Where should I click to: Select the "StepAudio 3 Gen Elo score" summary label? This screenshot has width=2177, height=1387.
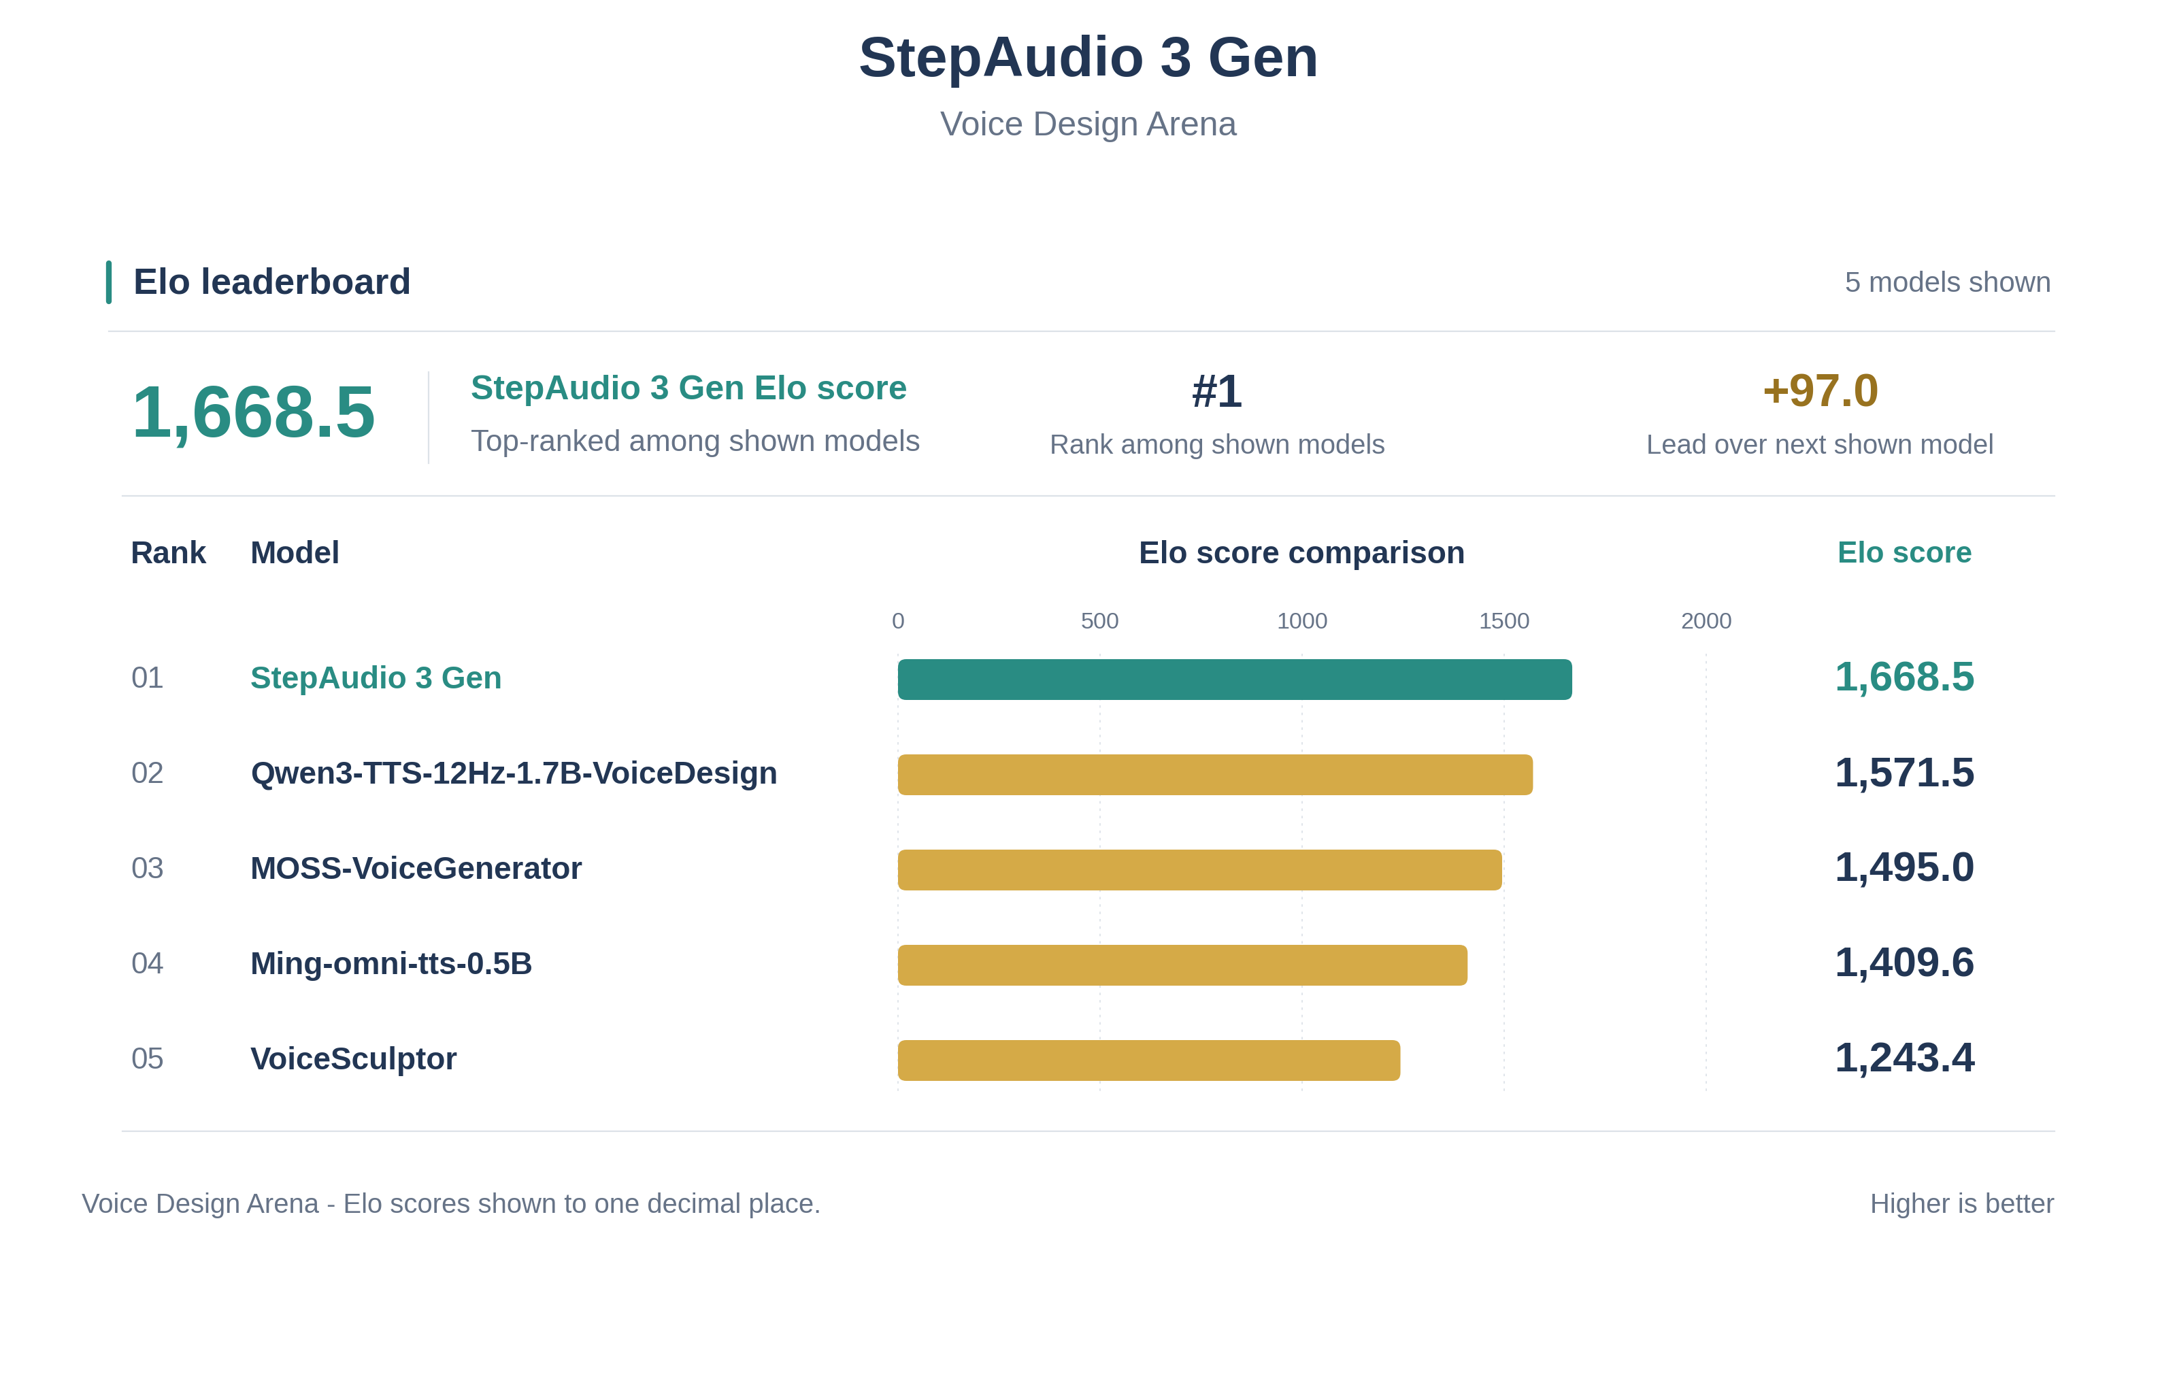coord(689,388)
